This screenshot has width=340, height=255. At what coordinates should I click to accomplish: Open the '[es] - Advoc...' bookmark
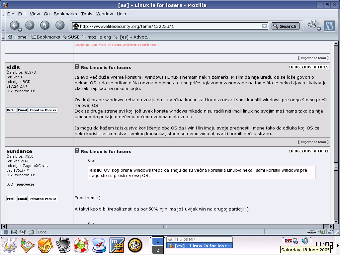click(132, 37)
